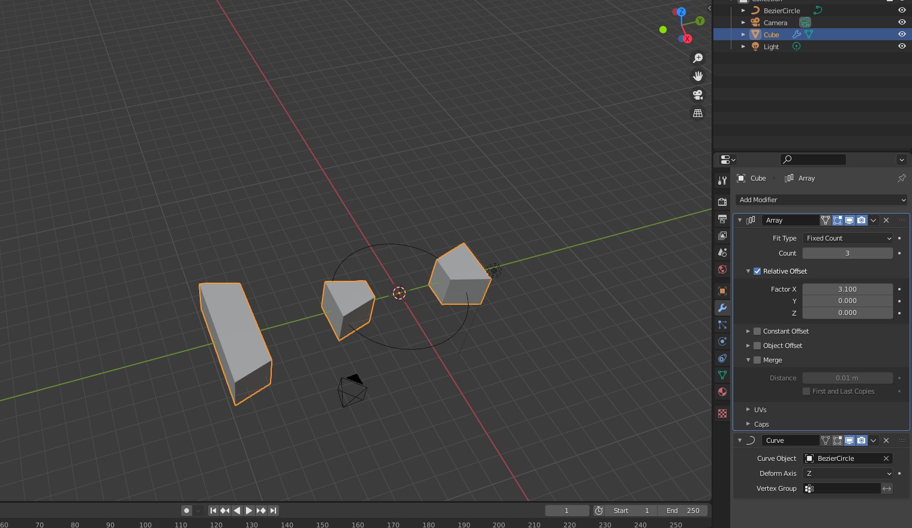Collapse the Array modifier panel

pyautogui.click(x=740, y=220)
